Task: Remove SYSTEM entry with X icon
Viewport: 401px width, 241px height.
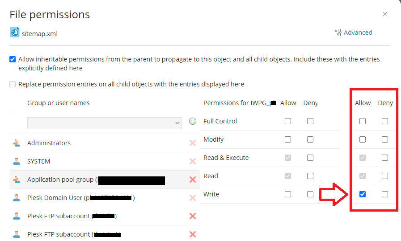Action: point(193,161)
